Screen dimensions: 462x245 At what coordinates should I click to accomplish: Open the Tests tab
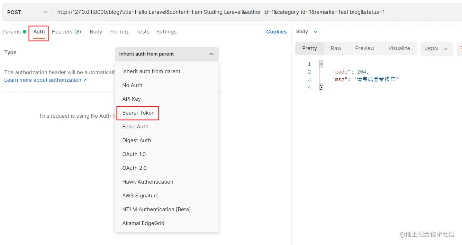[x=143, y=32]
